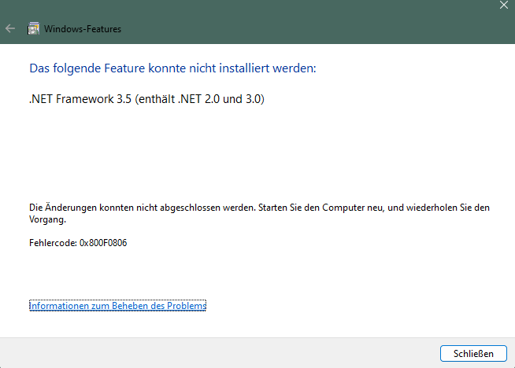Click the error code value 0x800F0806
Image resolution: width=515 pixels, height=368 pixels.
pyautogui.click(x=103, y=243)
